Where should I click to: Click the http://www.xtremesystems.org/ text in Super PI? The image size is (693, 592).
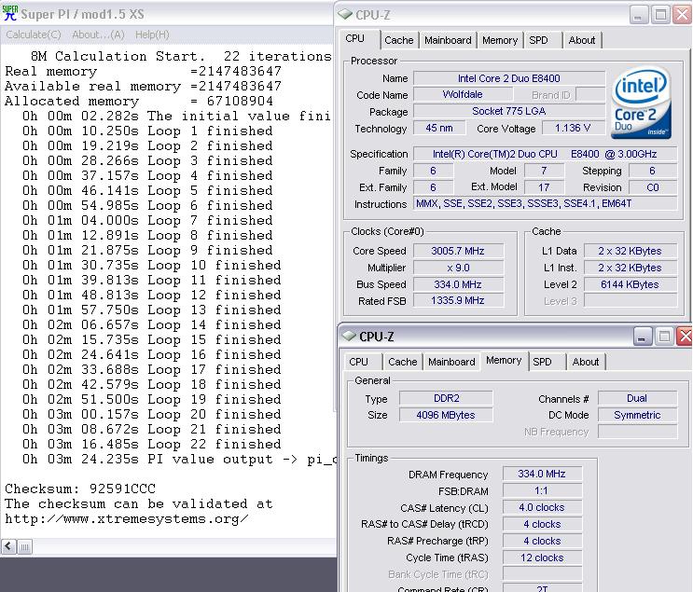click(x=127, y=518)
